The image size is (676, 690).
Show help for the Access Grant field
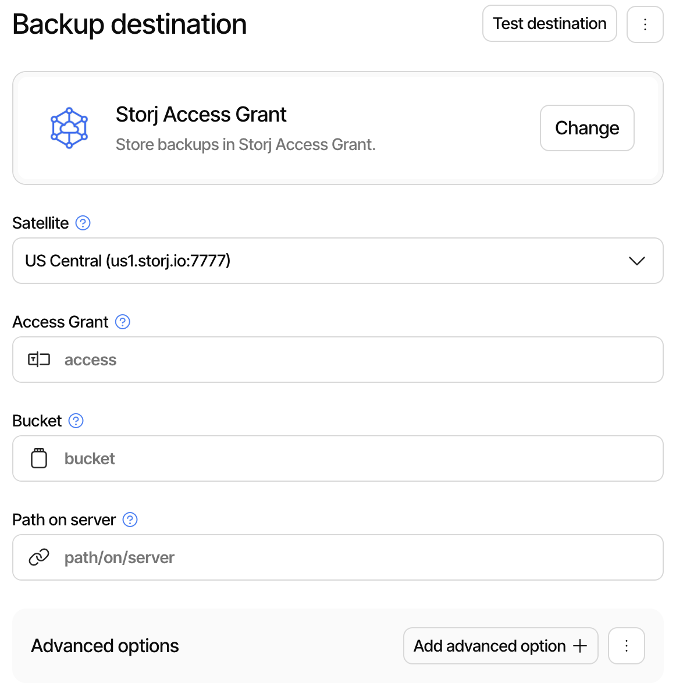(122, 322)
